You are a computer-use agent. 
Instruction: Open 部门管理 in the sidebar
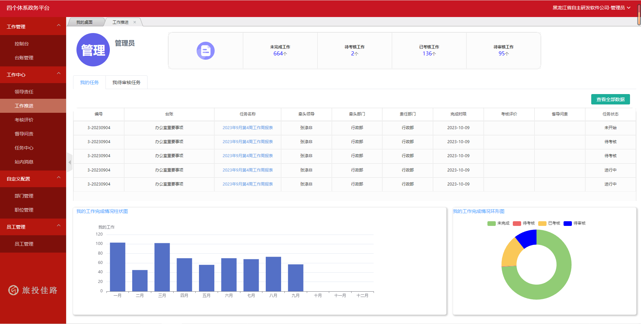click(x=33, y=196)
